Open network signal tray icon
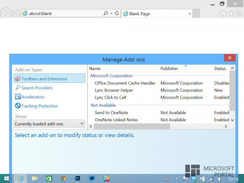244x183 pixels. pyautogui.click(x=211, y=179)
